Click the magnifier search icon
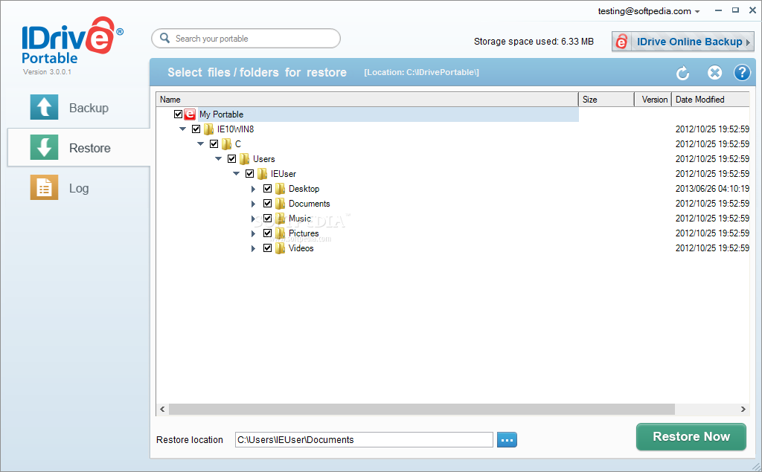Viewport: 762px width, 472px height. 164,38
